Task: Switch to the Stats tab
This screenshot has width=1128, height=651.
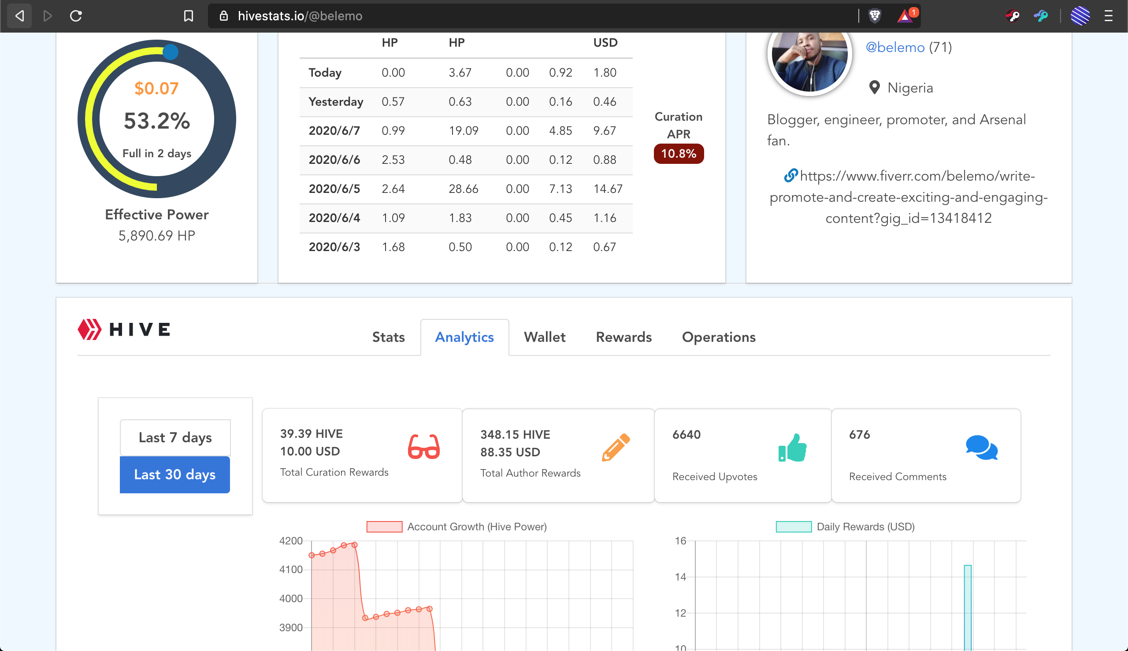Action: point(388,337)
